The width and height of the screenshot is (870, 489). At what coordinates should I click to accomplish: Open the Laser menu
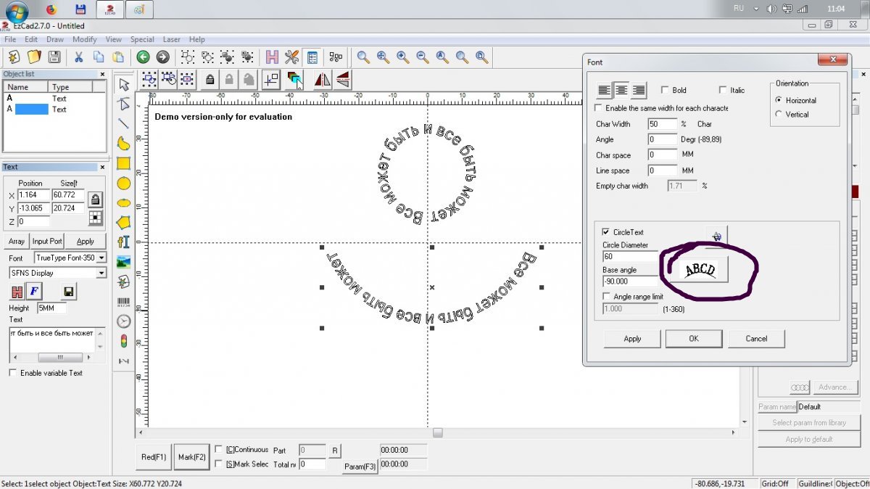point(172,39)
